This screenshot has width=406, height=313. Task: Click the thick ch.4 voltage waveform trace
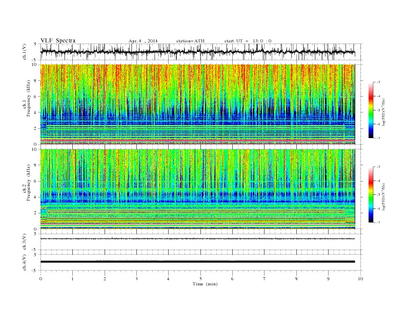pyautogui.click(x=197, y=262)
